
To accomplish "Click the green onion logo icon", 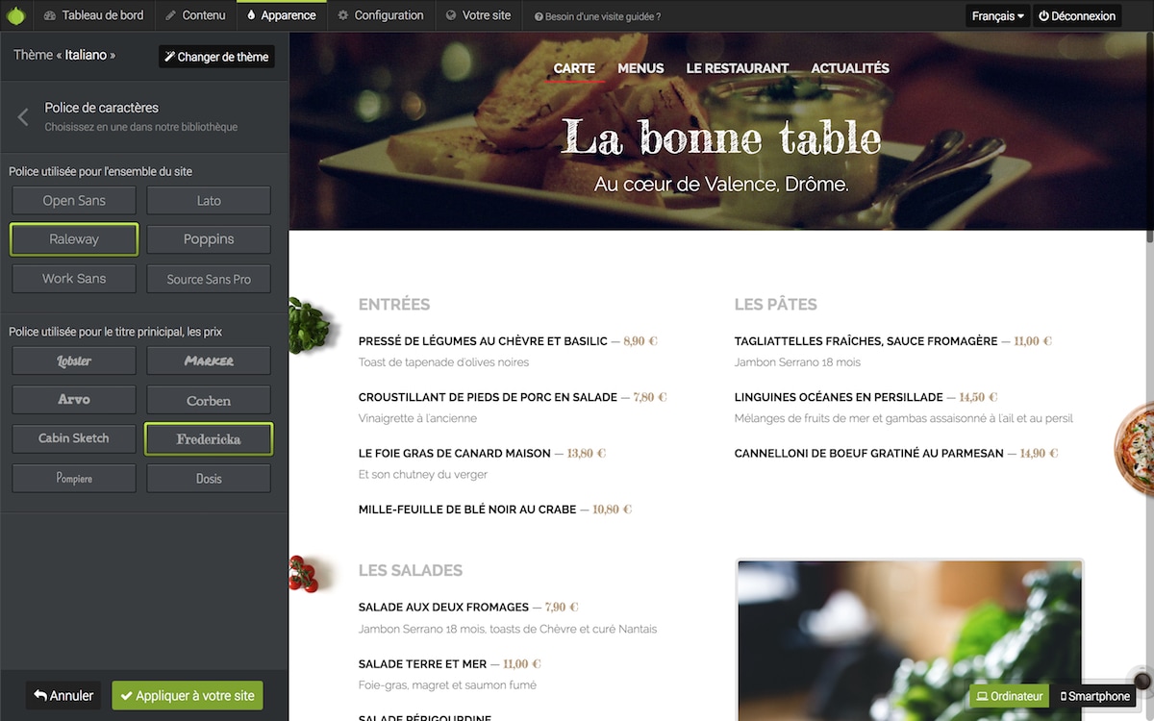I will coord(15,15).
